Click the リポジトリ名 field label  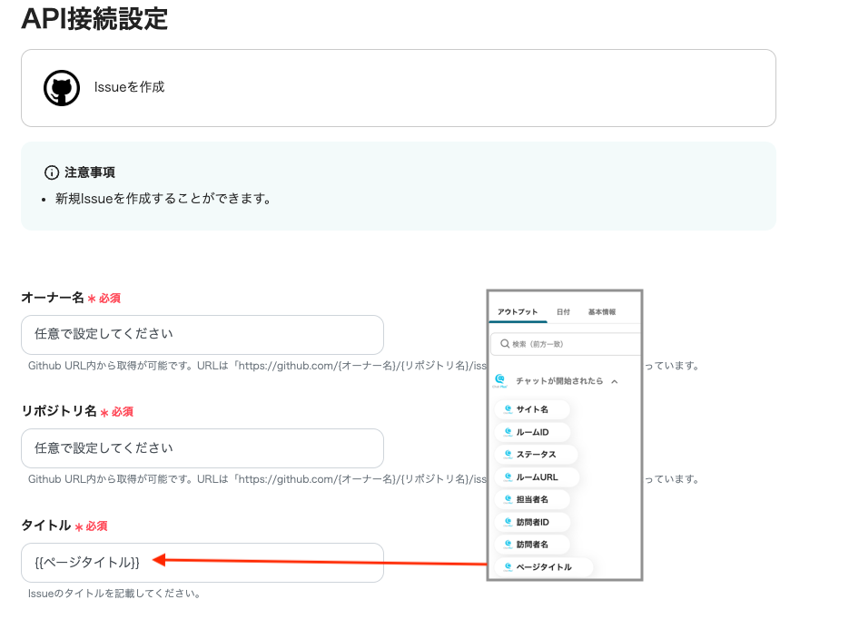click(x=59, y=411)
